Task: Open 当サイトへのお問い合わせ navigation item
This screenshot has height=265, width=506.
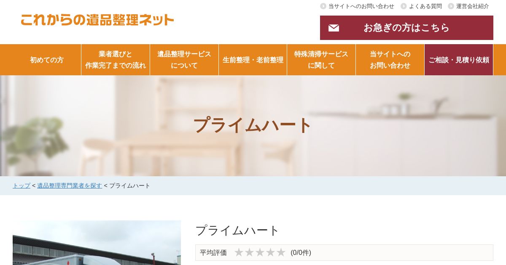Action: click(x=390, y=60)
